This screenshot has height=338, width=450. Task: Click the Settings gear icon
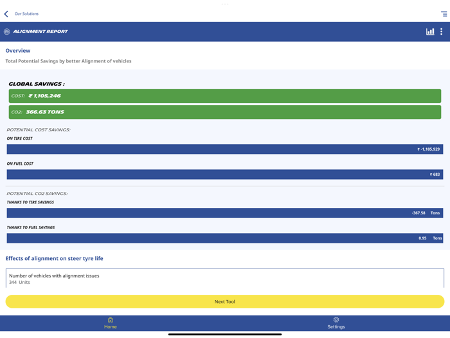(x=336, y=319)
